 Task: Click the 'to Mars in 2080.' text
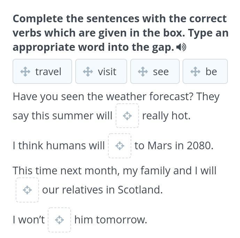click(174, 145)
